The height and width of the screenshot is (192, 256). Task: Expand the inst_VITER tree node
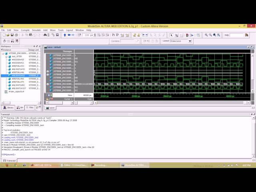point(6,57)
